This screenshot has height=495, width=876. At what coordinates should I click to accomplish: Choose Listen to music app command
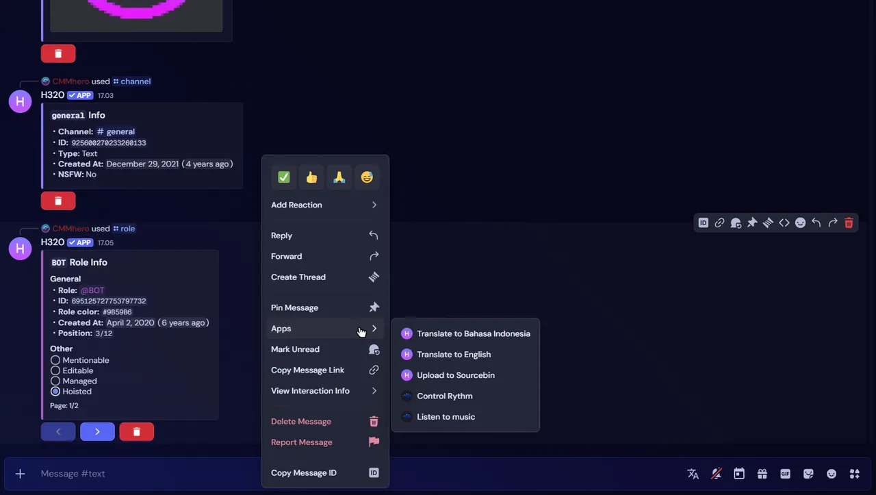[x=465, y=417]
